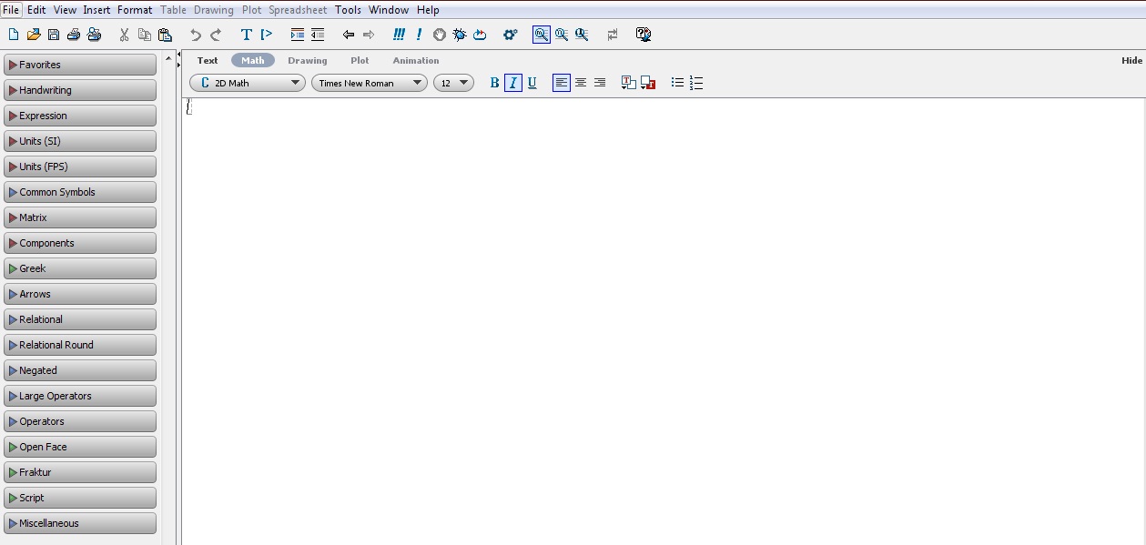Screen dimensions: 1146x545
Task: Execute the selection with the single exclamation icon
Action: point(419,35)
